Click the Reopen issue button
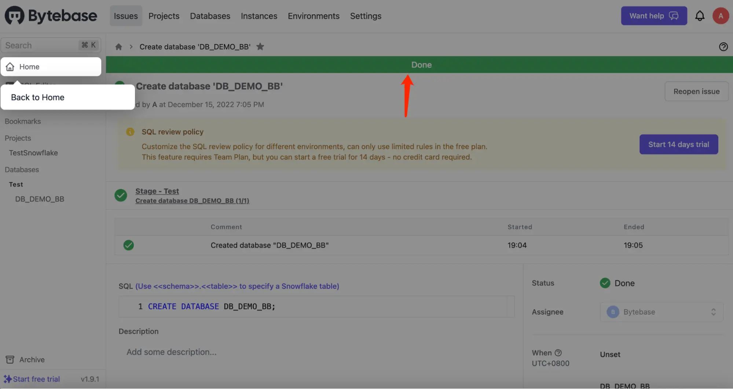This screenshot has height=389, width=733. pos(696,91)
